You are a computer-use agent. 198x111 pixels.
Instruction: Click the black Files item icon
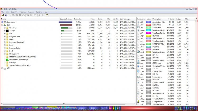(x=7, y=31)
